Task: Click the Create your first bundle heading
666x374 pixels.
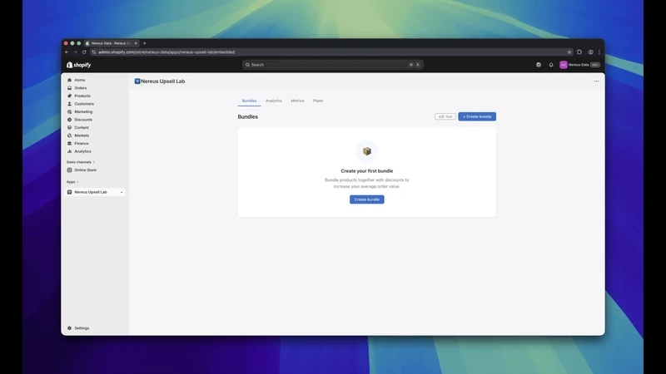Action: (367, 171)
